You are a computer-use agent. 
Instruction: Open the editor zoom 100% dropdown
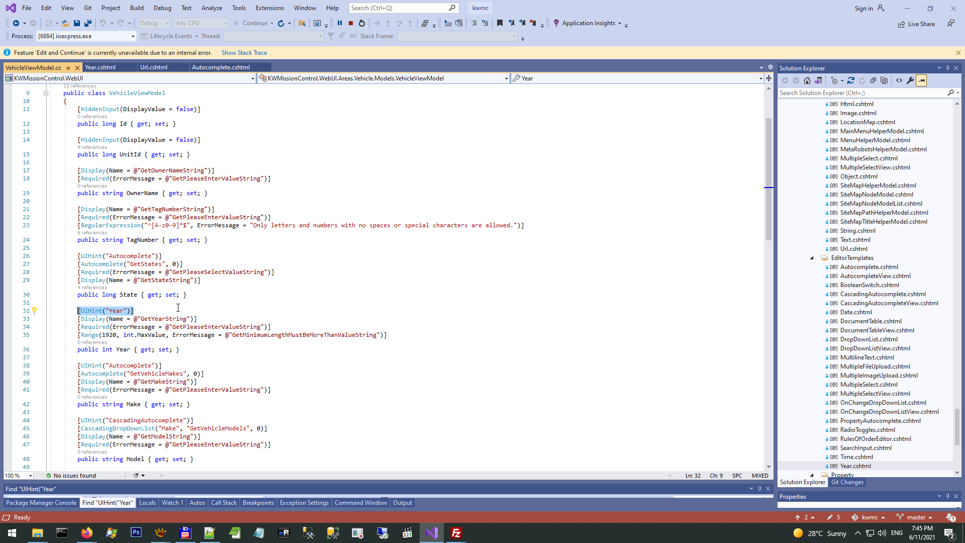point(31,476)
